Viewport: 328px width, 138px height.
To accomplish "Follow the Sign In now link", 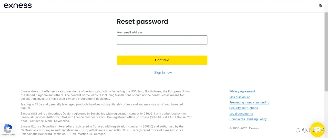I will click(163, 73).
